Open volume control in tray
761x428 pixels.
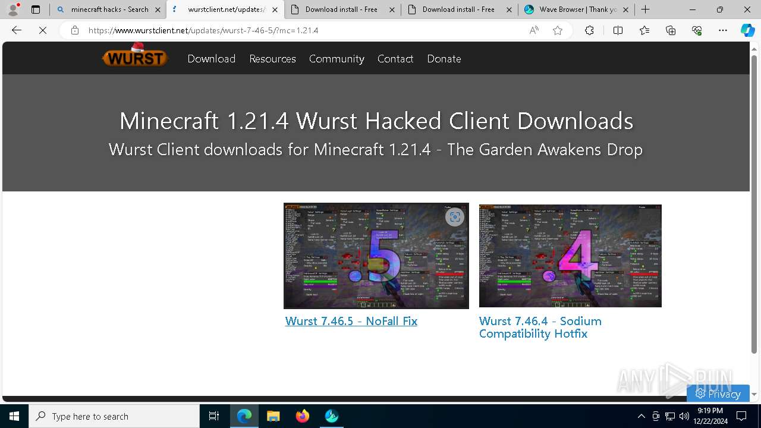coord(684,416)
